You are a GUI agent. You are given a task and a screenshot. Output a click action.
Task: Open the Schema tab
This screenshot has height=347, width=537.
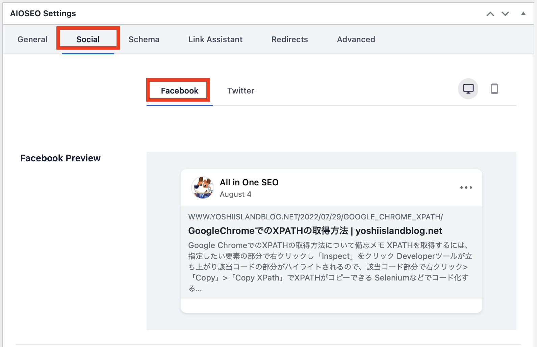(x=144, y=39)
